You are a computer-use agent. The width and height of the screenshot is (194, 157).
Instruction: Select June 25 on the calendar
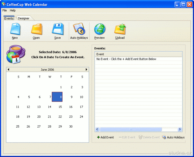click(x=18, y=127)
